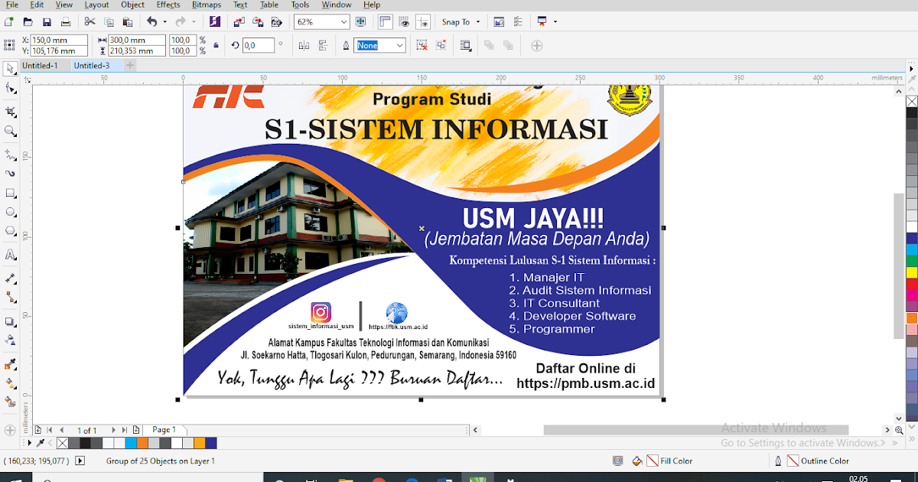Open the Snap To dropdown

[461, 21]
